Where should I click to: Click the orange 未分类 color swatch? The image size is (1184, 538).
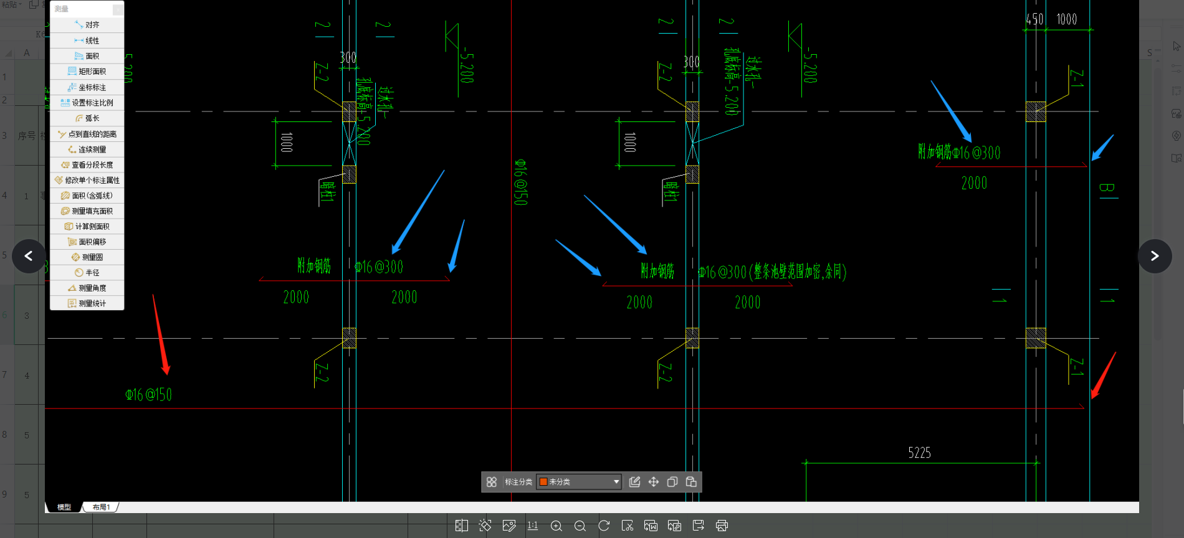(x=543, y=482)
